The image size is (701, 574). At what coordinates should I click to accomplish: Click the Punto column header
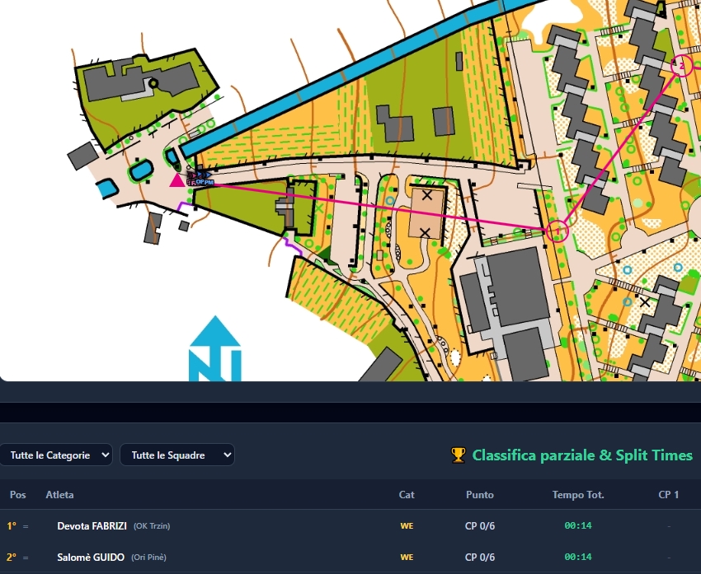tap(480, 495)
